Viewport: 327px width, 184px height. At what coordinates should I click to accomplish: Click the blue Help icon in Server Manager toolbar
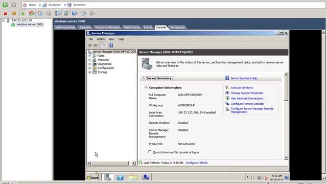pos(111,45)
